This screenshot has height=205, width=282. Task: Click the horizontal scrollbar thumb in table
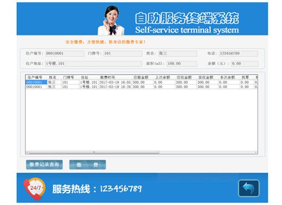click(x=94, y=152)
